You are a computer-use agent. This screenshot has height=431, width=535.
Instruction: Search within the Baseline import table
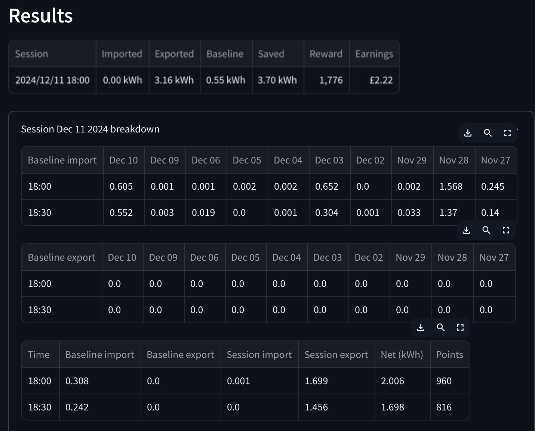tap(488, 133)
